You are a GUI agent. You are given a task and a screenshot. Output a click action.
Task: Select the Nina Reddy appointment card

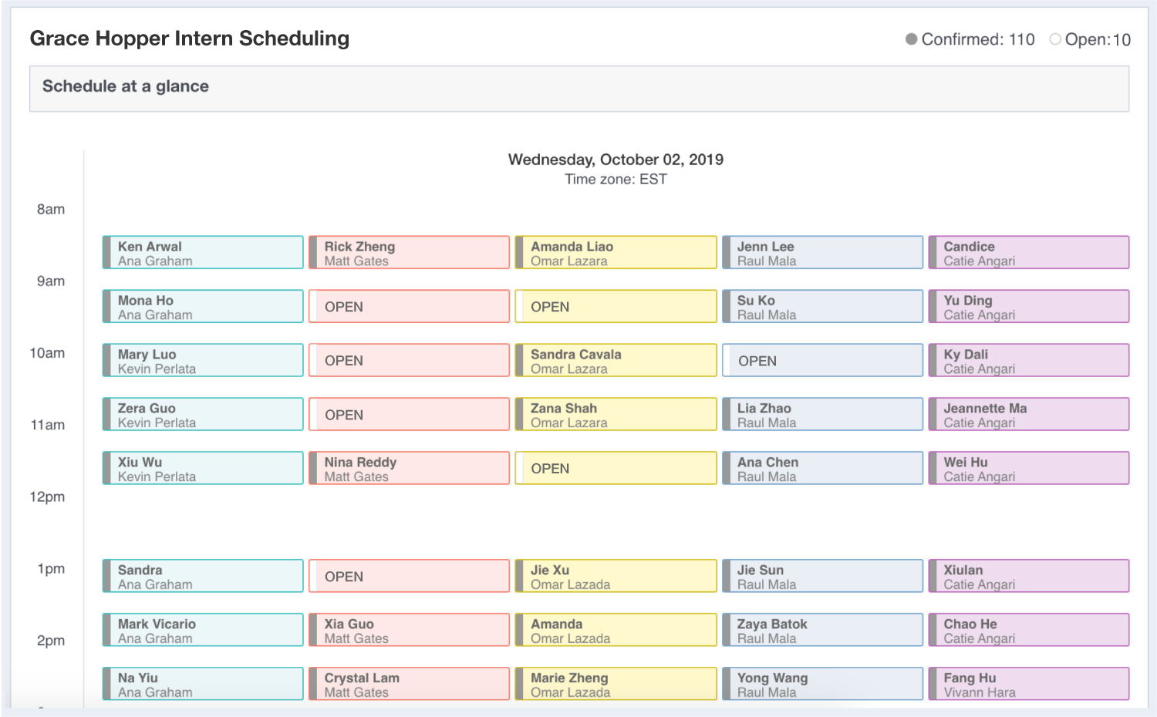pos(409,468)
